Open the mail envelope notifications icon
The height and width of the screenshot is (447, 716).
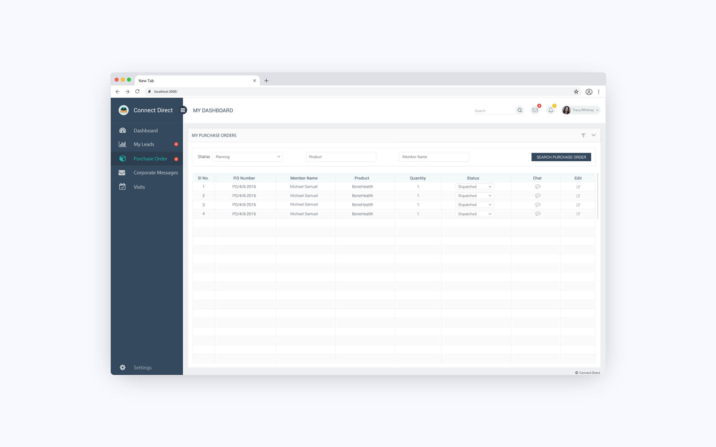[x=535, y=110]
